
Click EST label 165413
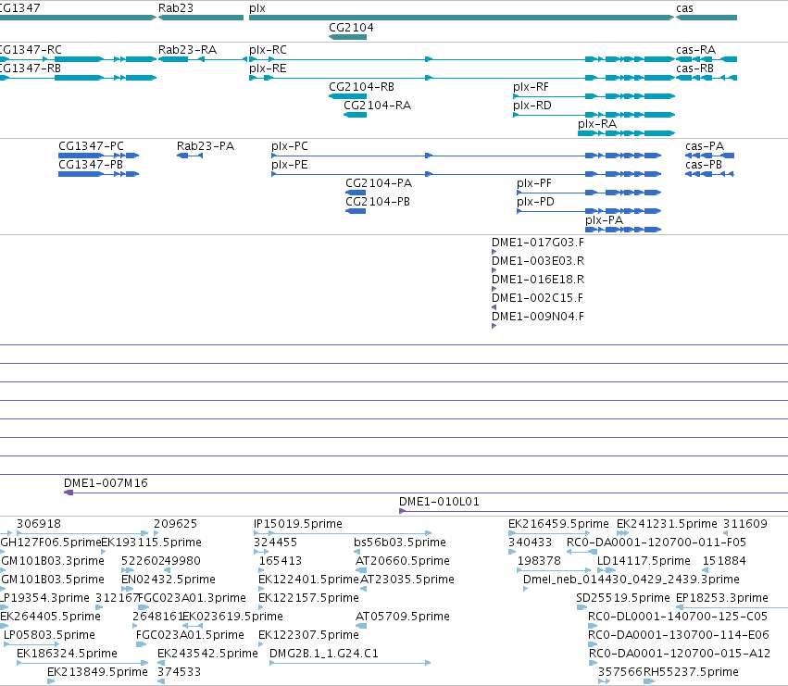point(281,561)
